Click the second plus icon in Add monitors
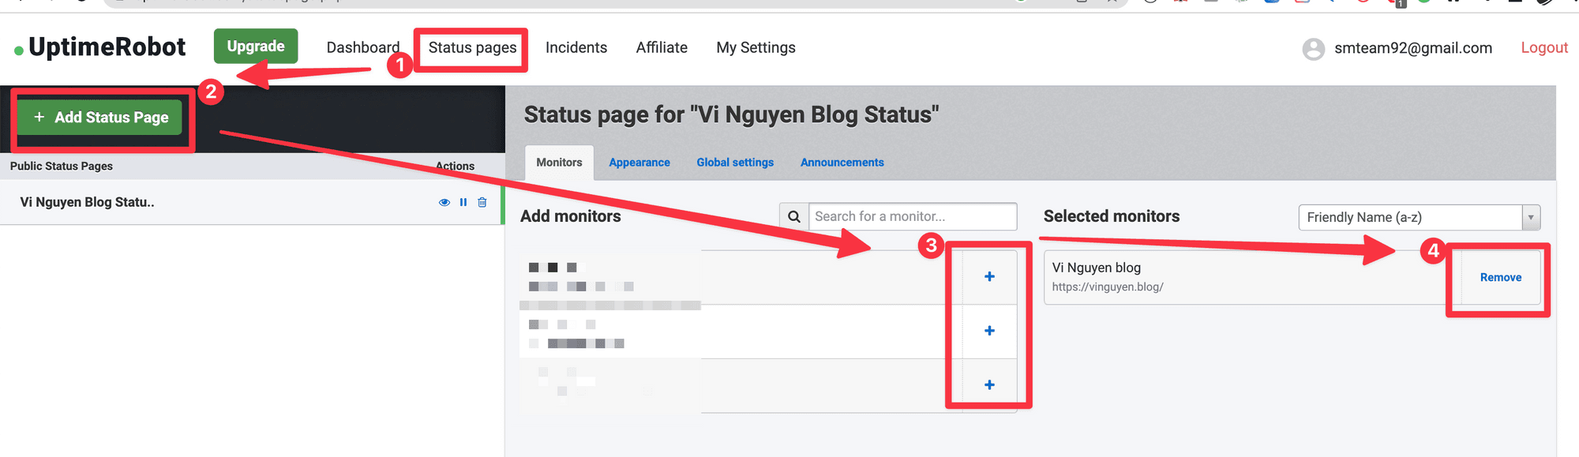The height and width of the screenshot is (457, 1579). 989,331
